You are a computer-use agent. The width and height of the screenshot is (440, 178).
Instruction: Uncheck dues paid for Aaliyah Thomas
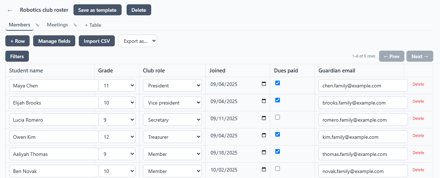coord(278,151)
